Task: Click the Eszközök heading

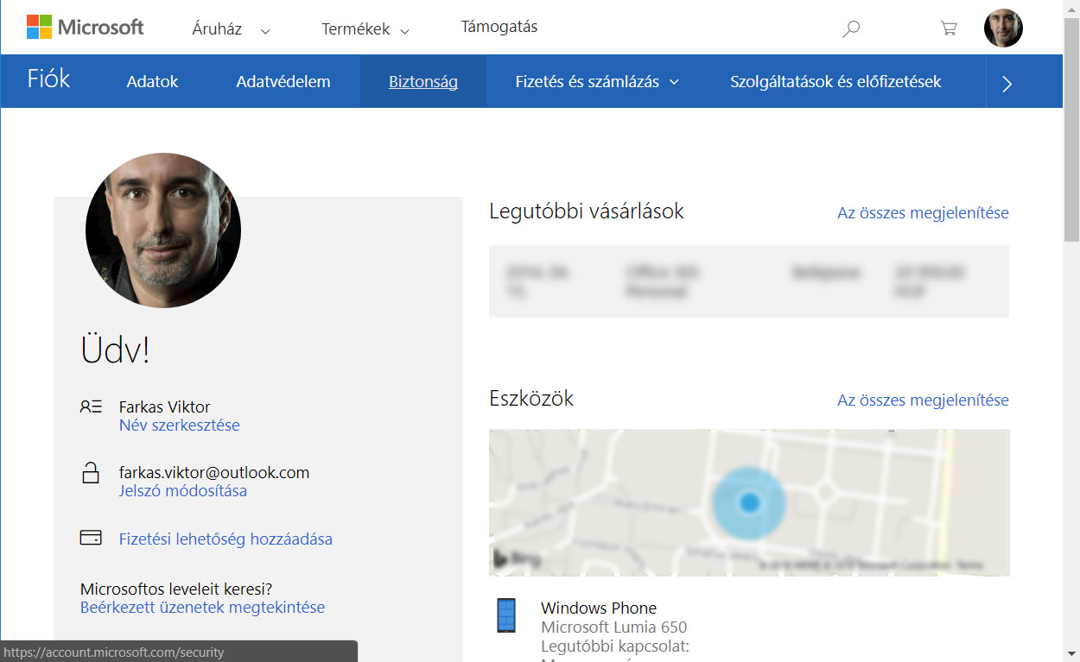Action: point(531,399)
